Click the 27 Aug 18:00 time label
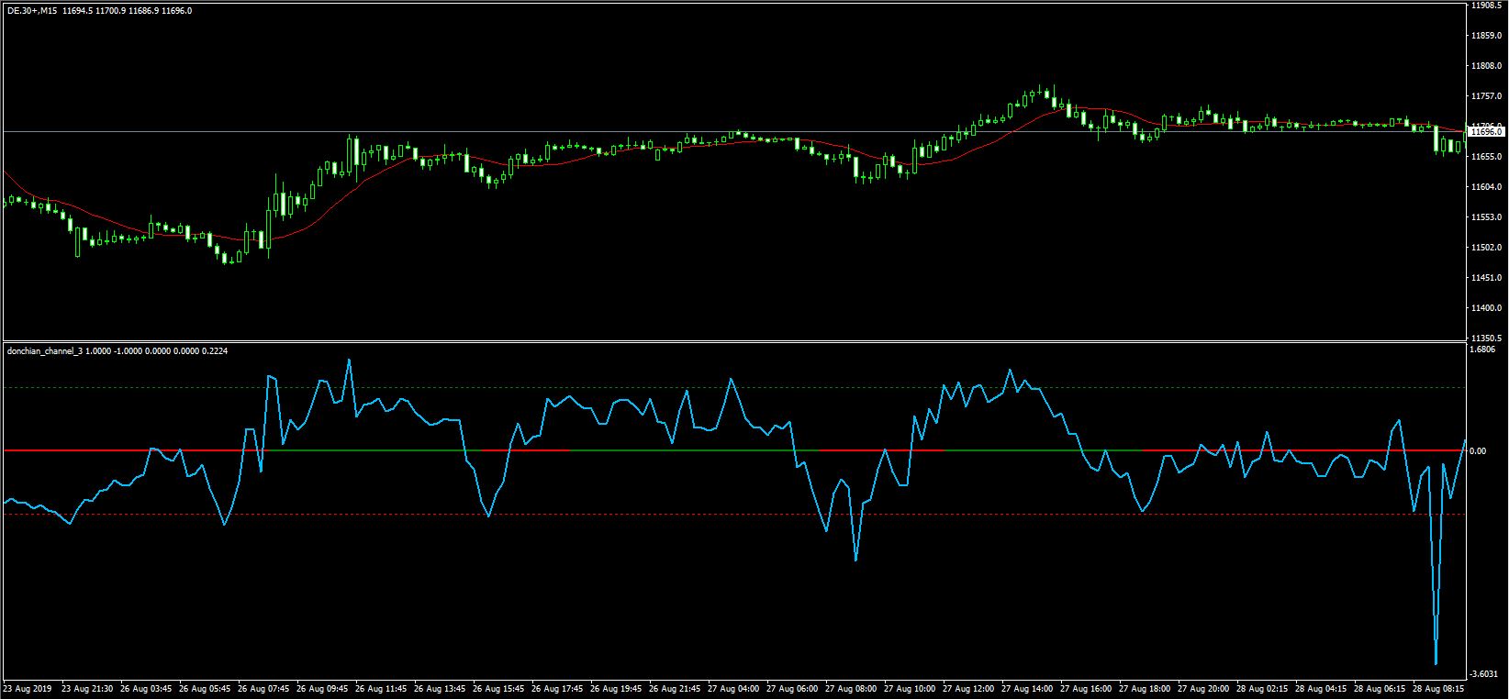Image resolution: width=1509 pixels, height=699 pixels. tap(1145, 687)
